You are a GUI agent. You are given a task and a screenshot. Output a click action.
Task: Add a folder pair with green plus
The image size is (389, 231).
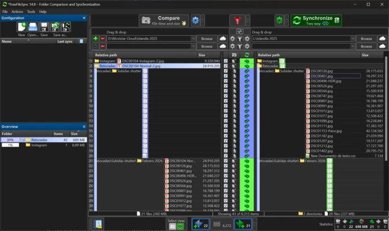point(95,39)
